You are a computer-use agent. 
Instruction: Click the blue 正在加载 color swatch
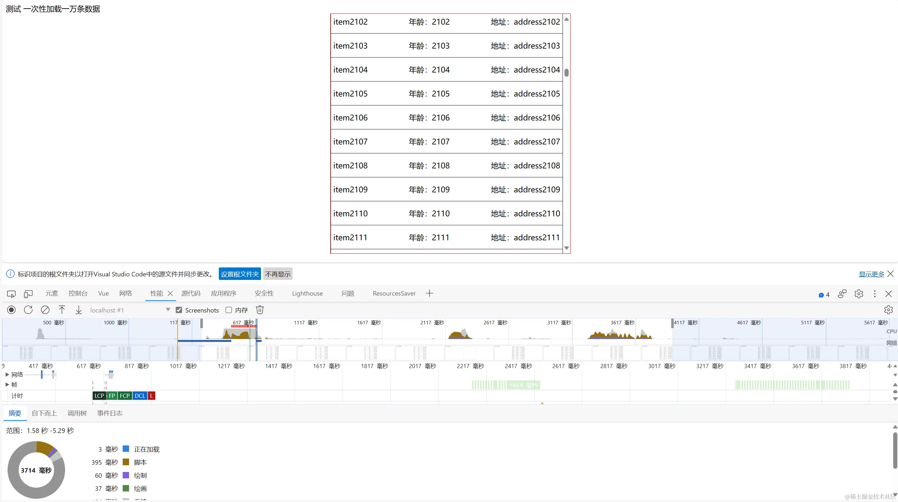(x=126, y=449)
